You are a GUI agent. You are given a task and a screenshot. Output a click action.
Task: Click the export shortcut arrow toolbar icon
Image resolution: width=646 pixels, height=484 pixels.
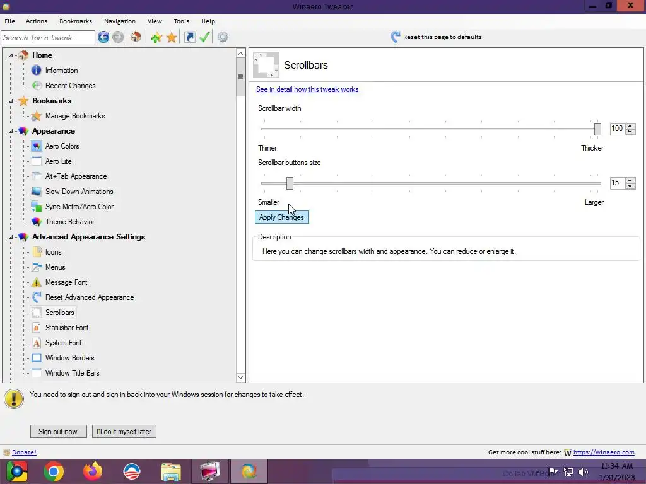[189, 37]
